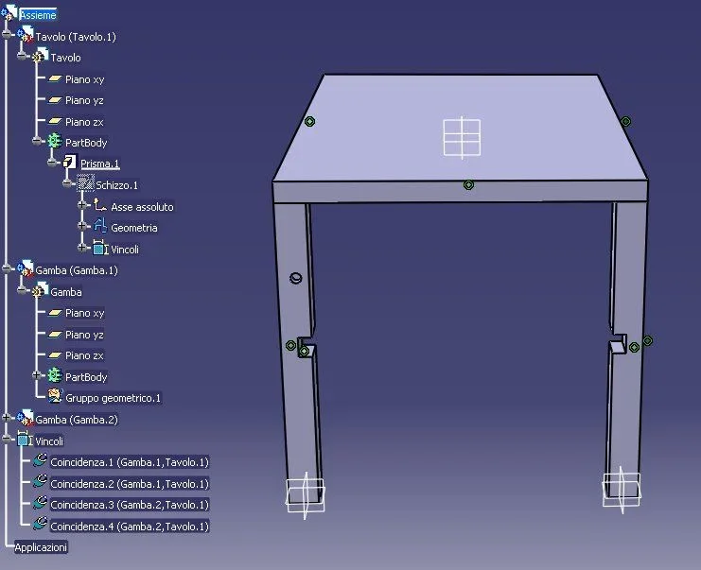Collapse the assembly Vincoli constraints node

[7, 440]
